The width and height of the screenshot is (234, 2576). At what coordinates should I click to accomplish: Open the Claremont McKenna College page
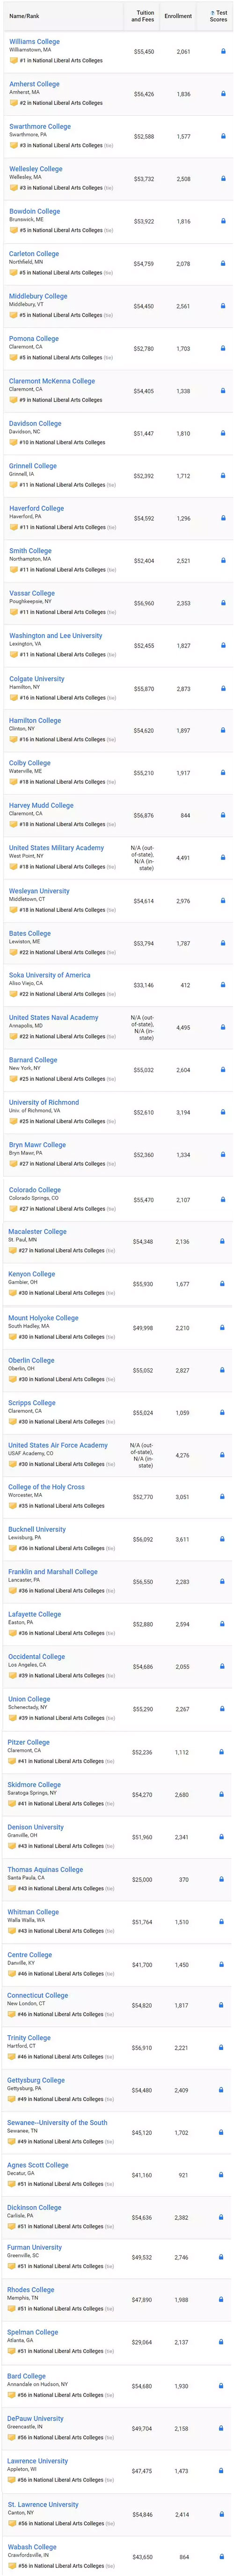click(52, 381)
